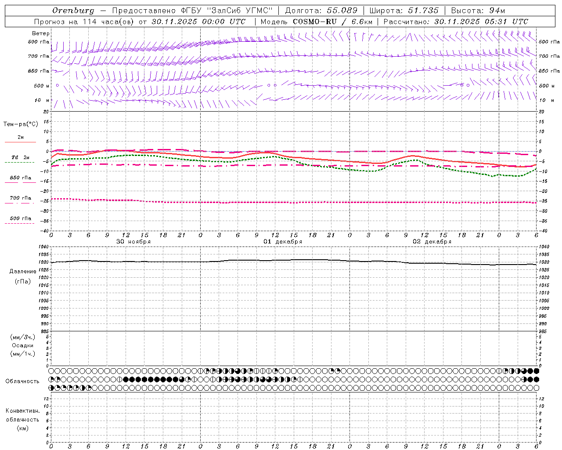Click the dashed line sample under '500 гПа' legend

click(19, 224)
